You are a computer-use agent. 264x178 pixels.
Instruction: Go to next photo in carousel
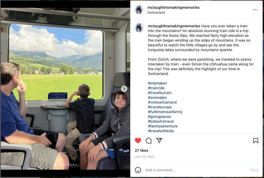click(x=124, y=88)
